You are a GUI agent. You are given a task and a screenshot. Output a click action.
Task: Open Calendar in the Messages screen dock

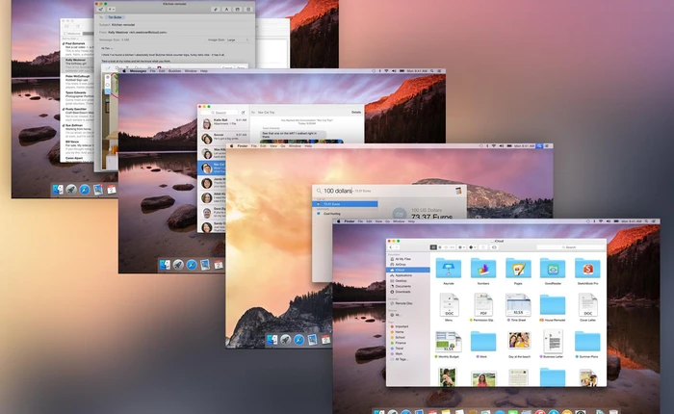pos(219,265)
